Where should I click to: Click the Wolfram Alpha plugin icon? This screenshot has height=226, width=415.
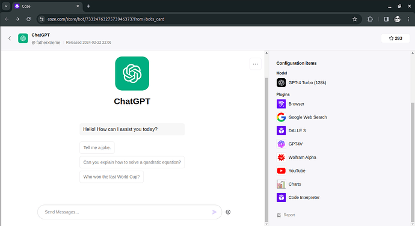[281, 157]
